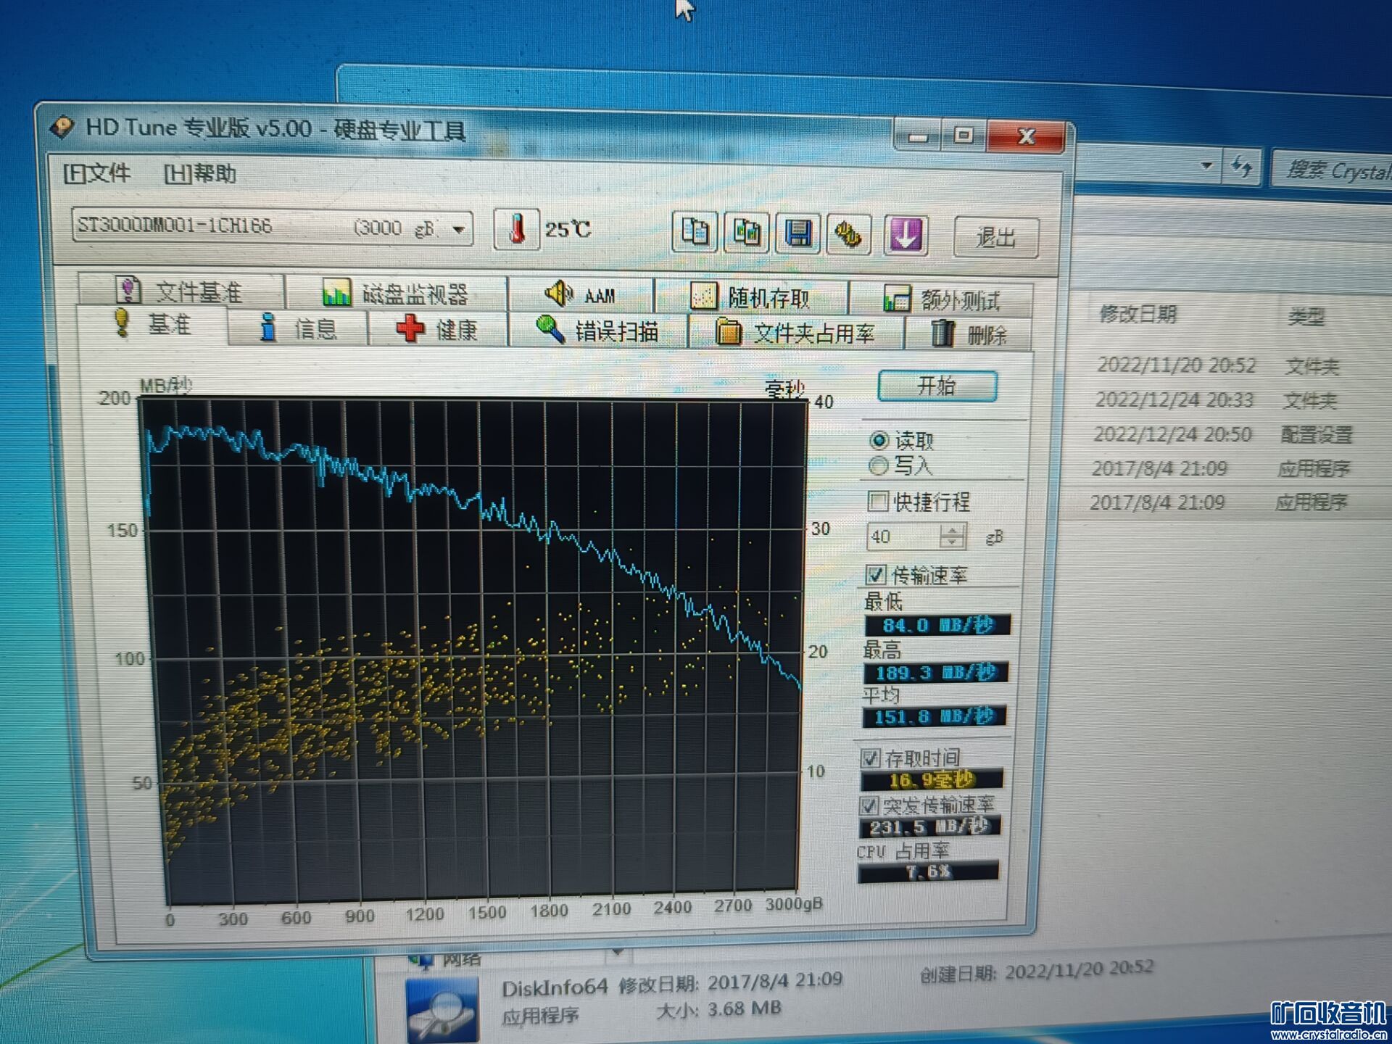Image resolution: width=1392 pixels, height=1044 pixels.
Task: Open the 随机存取 tab
Action: (x=751, y=297)
